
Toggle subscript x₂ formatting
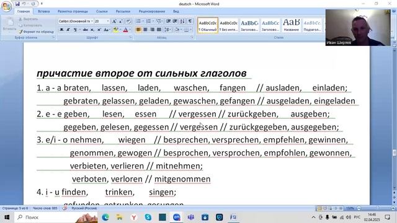tap(92, 30)
